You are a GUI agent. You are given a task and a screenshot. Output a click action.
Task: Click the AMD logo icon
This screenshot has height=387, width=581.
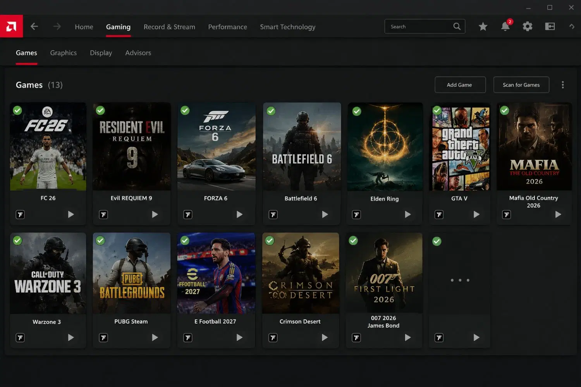[x=11, y=26]
